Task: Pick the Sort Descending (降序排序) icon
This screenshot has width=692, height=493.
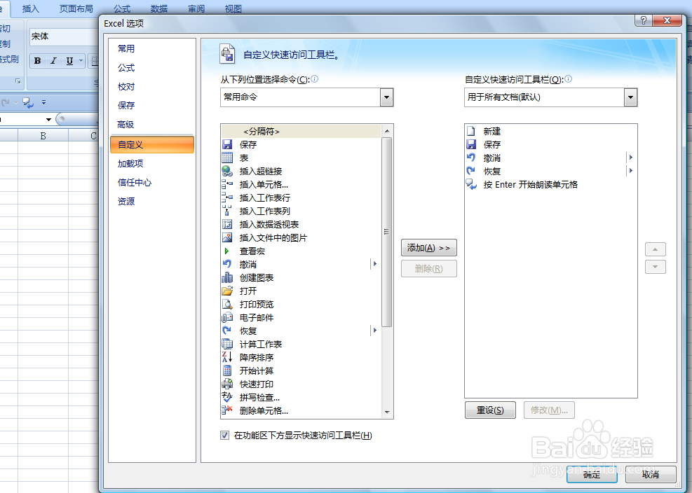Action: coord(227,357)
